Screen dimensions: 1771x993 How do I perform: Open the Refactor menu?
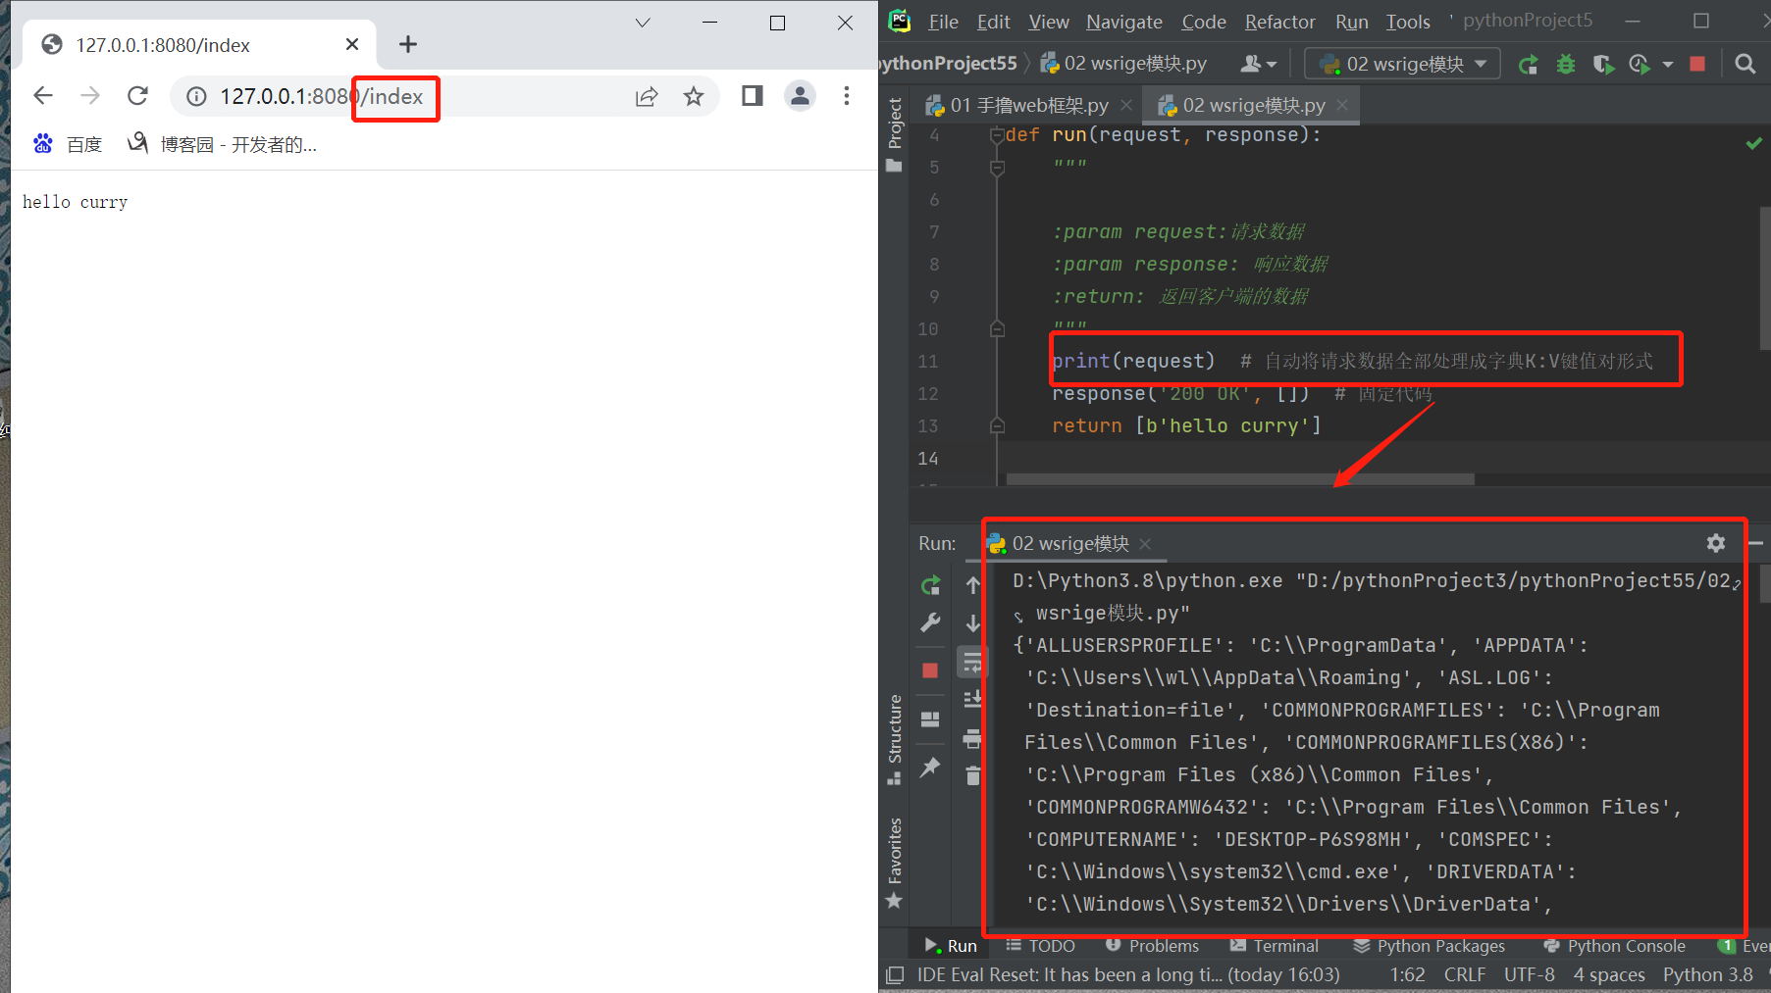coord(1279,22)
